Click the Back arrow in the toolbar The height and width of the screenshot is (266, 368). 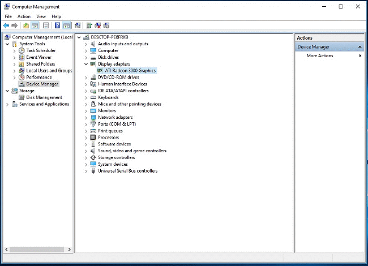(6, 25)
